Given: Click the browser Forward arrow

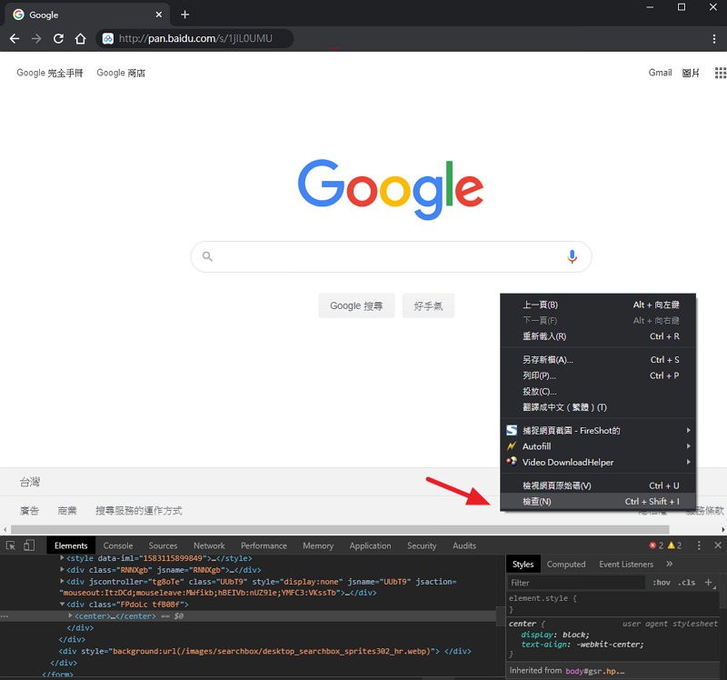Looking at the screenshot, I should 36,38.
